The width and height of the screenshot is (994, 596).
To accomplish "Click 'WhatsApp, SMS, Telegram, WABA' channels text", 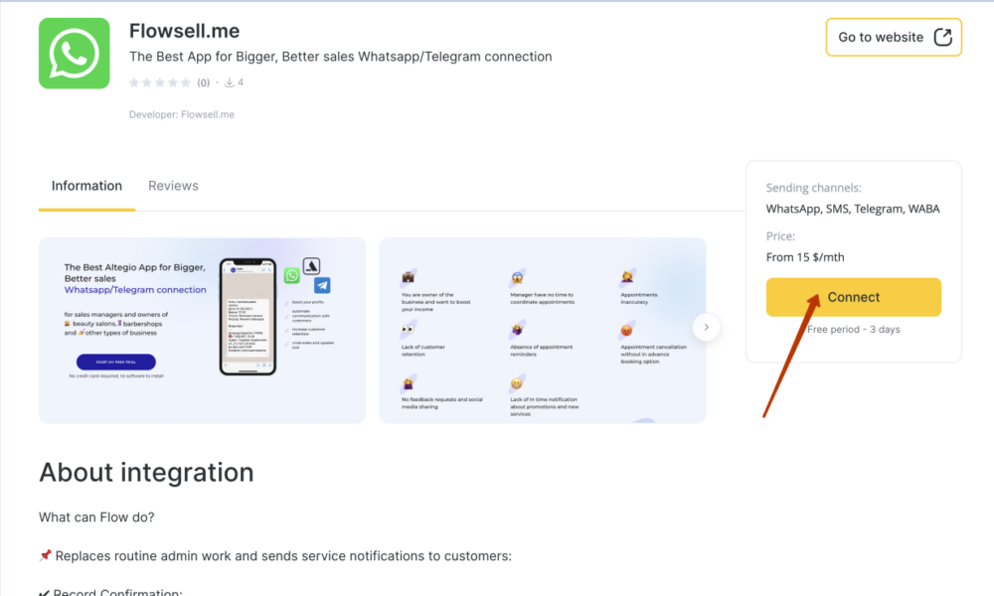I will click(x=853, y=209).
